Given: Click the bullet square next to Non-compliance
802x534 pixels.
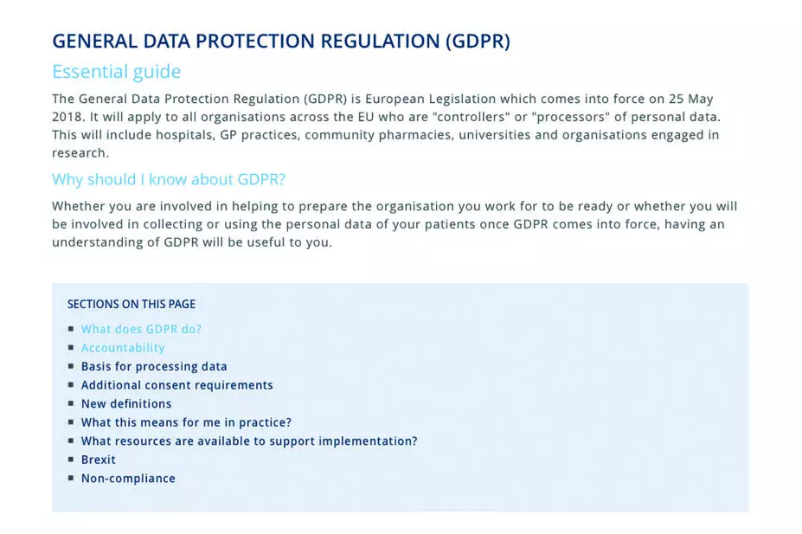Looking at the screenshot, I should point(71,479).
